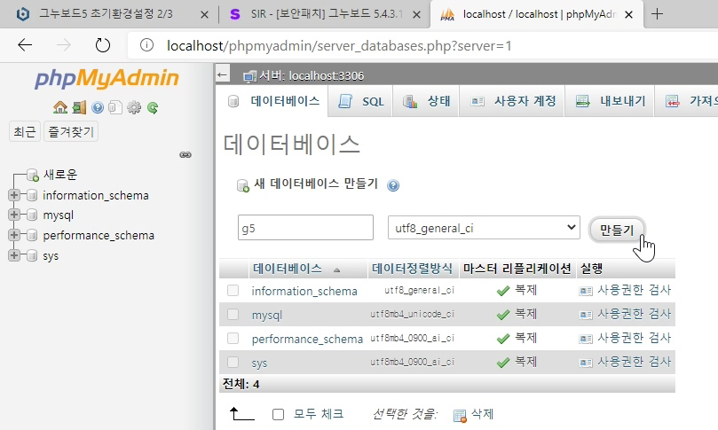Image resolution: width=718 pixels, height=430 pixels.
Task: Click the server icon in breadcrumb
Action: pos(249,76)
